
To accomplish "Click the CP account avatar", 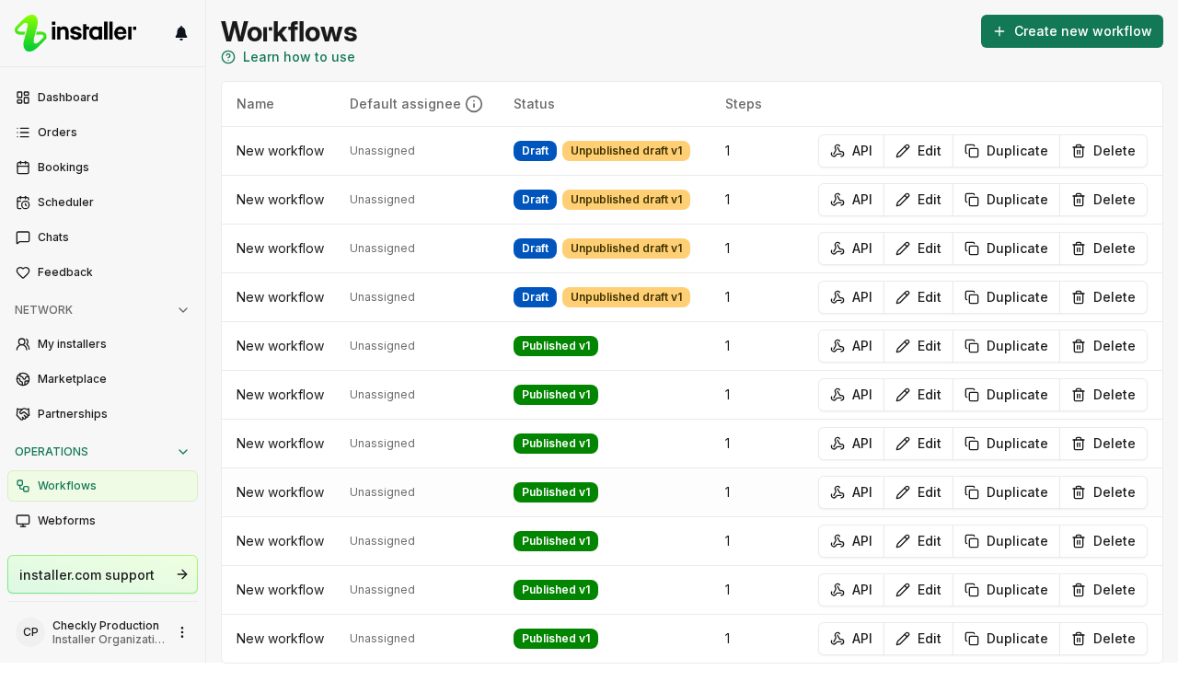I will 30,632.
